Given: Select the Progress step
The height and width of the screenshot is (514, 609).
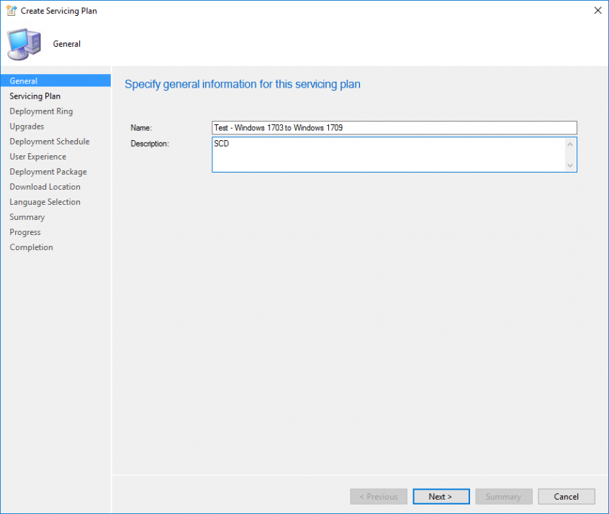Looking at the screenshot, I should click(24, 231).
